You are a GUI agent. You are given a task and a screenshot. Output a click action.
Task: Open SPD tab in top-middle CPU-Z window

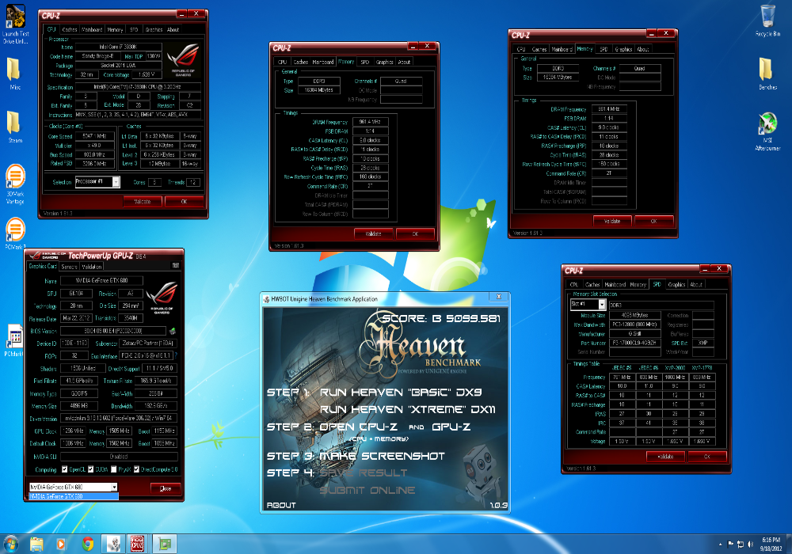(364, 62)
